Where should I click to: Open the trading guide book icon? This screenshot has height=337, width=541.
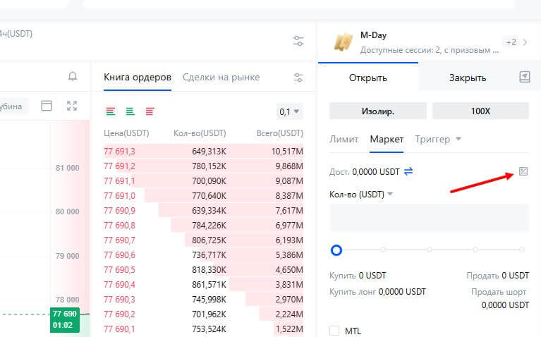524,77
